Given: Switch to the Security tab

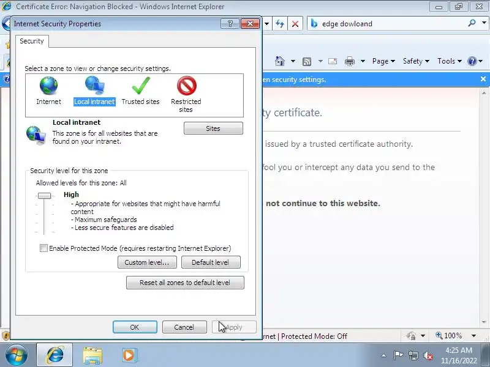Looking at the screenshot, I should coord(32,41).
